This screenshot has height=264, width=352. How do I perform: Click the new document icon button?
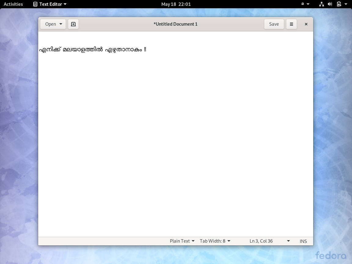coord(73,24)
